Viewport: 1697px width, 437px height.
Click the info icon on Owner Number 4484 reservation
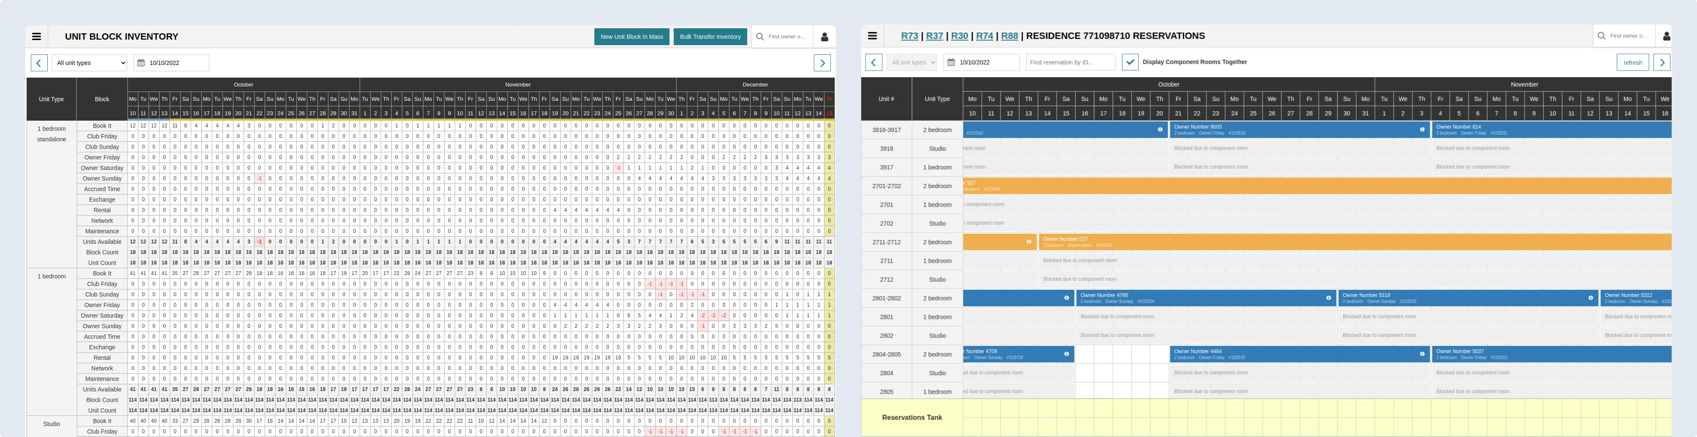(1422, 353)
